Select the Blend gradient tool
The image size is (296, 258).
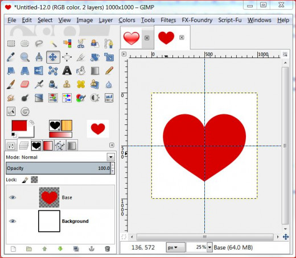[95, 70]
